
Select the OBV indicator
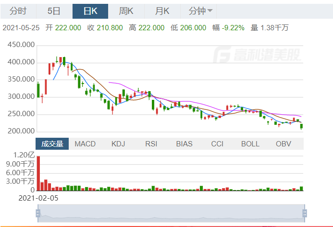[283, 143]
